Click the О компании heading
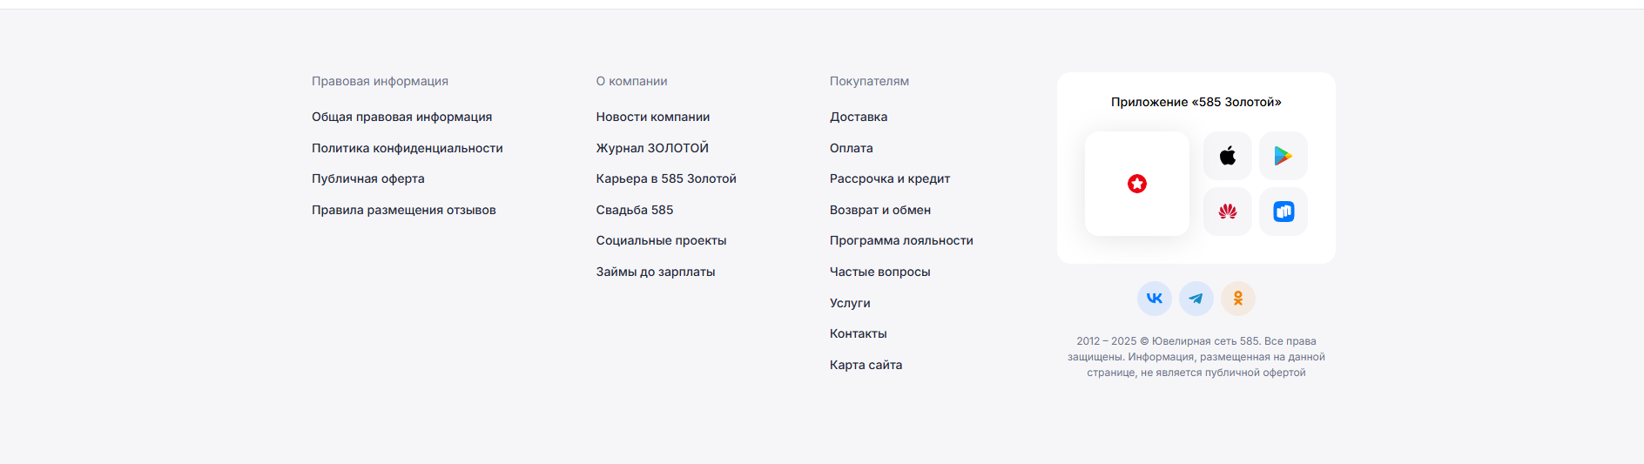Screen dimensions: 1644x464 [x=632, y=81]
